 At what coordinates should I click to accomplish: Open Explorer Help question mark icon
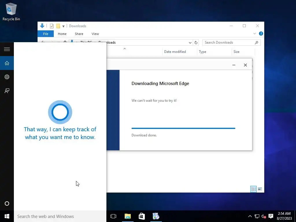tap(261, 34)
